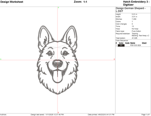Click the trims value 13
The width and height of the screenshot is (151, 116).
tap(133, 26)
